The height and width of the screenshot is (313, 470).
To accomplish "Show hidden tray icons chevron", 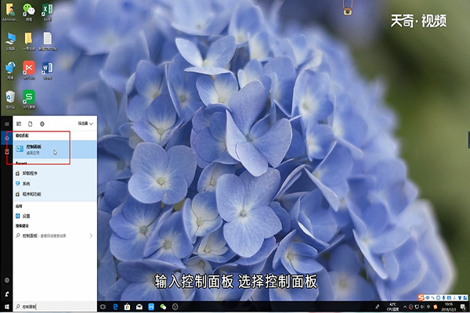I will coord(405,307).
